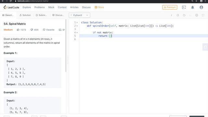Open the Python3 language dropdown

79,15
